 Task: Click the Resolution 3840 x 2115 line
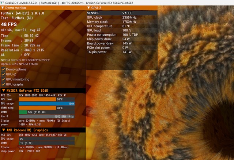[22, 50]
